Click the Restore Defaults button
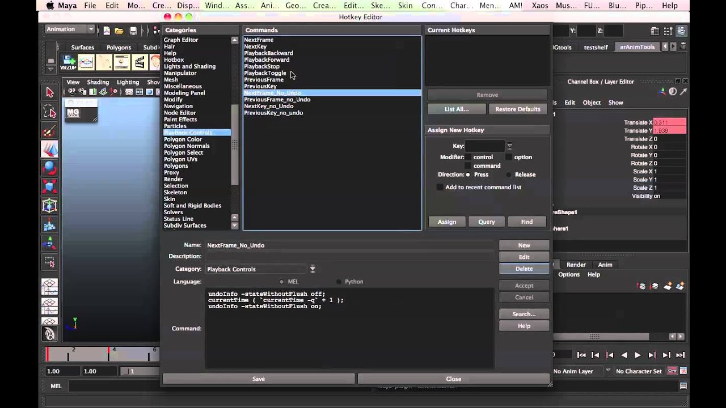 pos(518,109)
